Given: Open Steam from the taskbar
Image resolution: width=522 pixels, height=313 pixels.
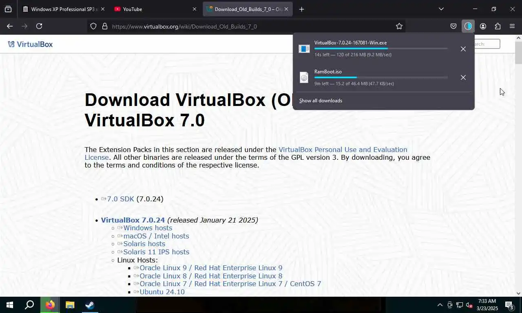Looking at the screenshot, I should tap(90, 305).
